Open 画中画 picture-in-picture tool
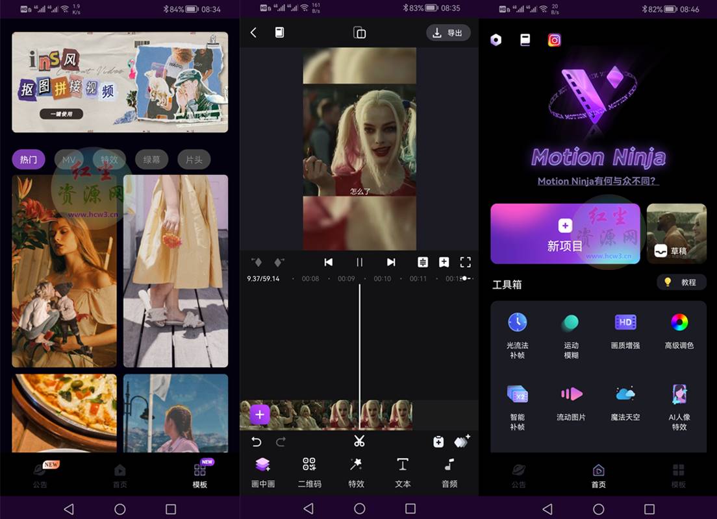The image size is (717, 519). point(263,473)
